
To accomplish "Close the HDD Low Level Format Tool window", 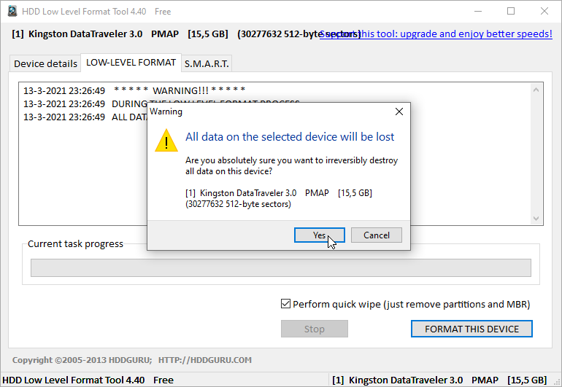I will coord(544,11).
